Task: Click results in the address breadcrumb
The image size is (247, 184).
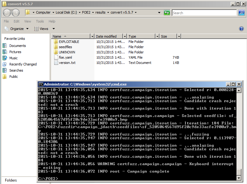Action: pos(100,12)
